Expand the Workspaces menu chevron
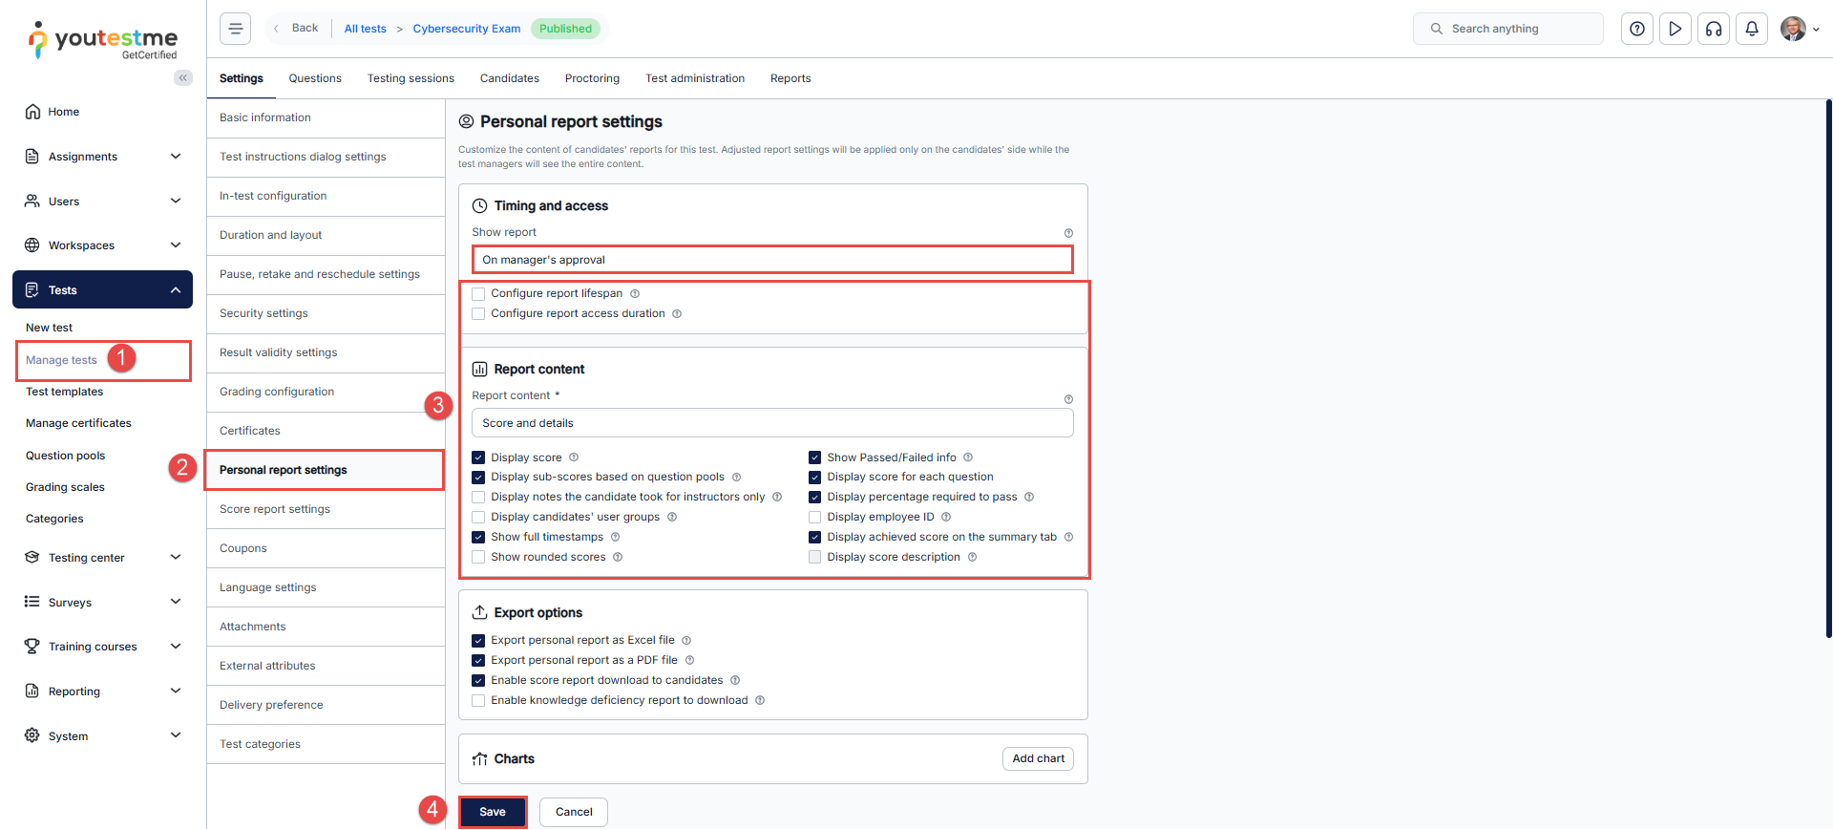Image resolution: width=1833 pixels, height=830 pixels. [176, 245]
